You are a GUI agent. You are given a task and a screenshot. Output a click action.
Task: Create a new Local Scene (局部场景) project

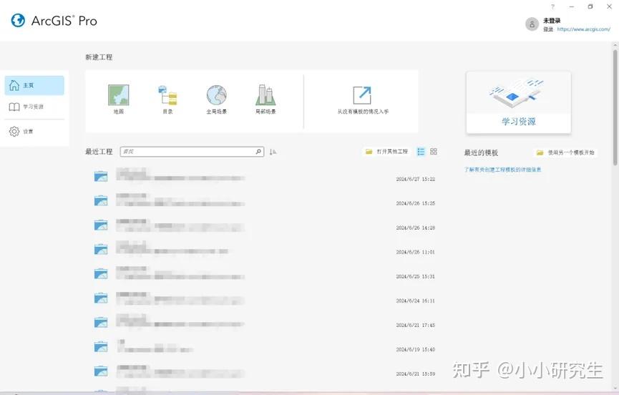click(x=265, y=99)
